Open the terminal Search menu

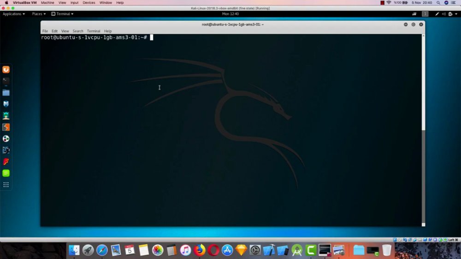pos(78,31)
